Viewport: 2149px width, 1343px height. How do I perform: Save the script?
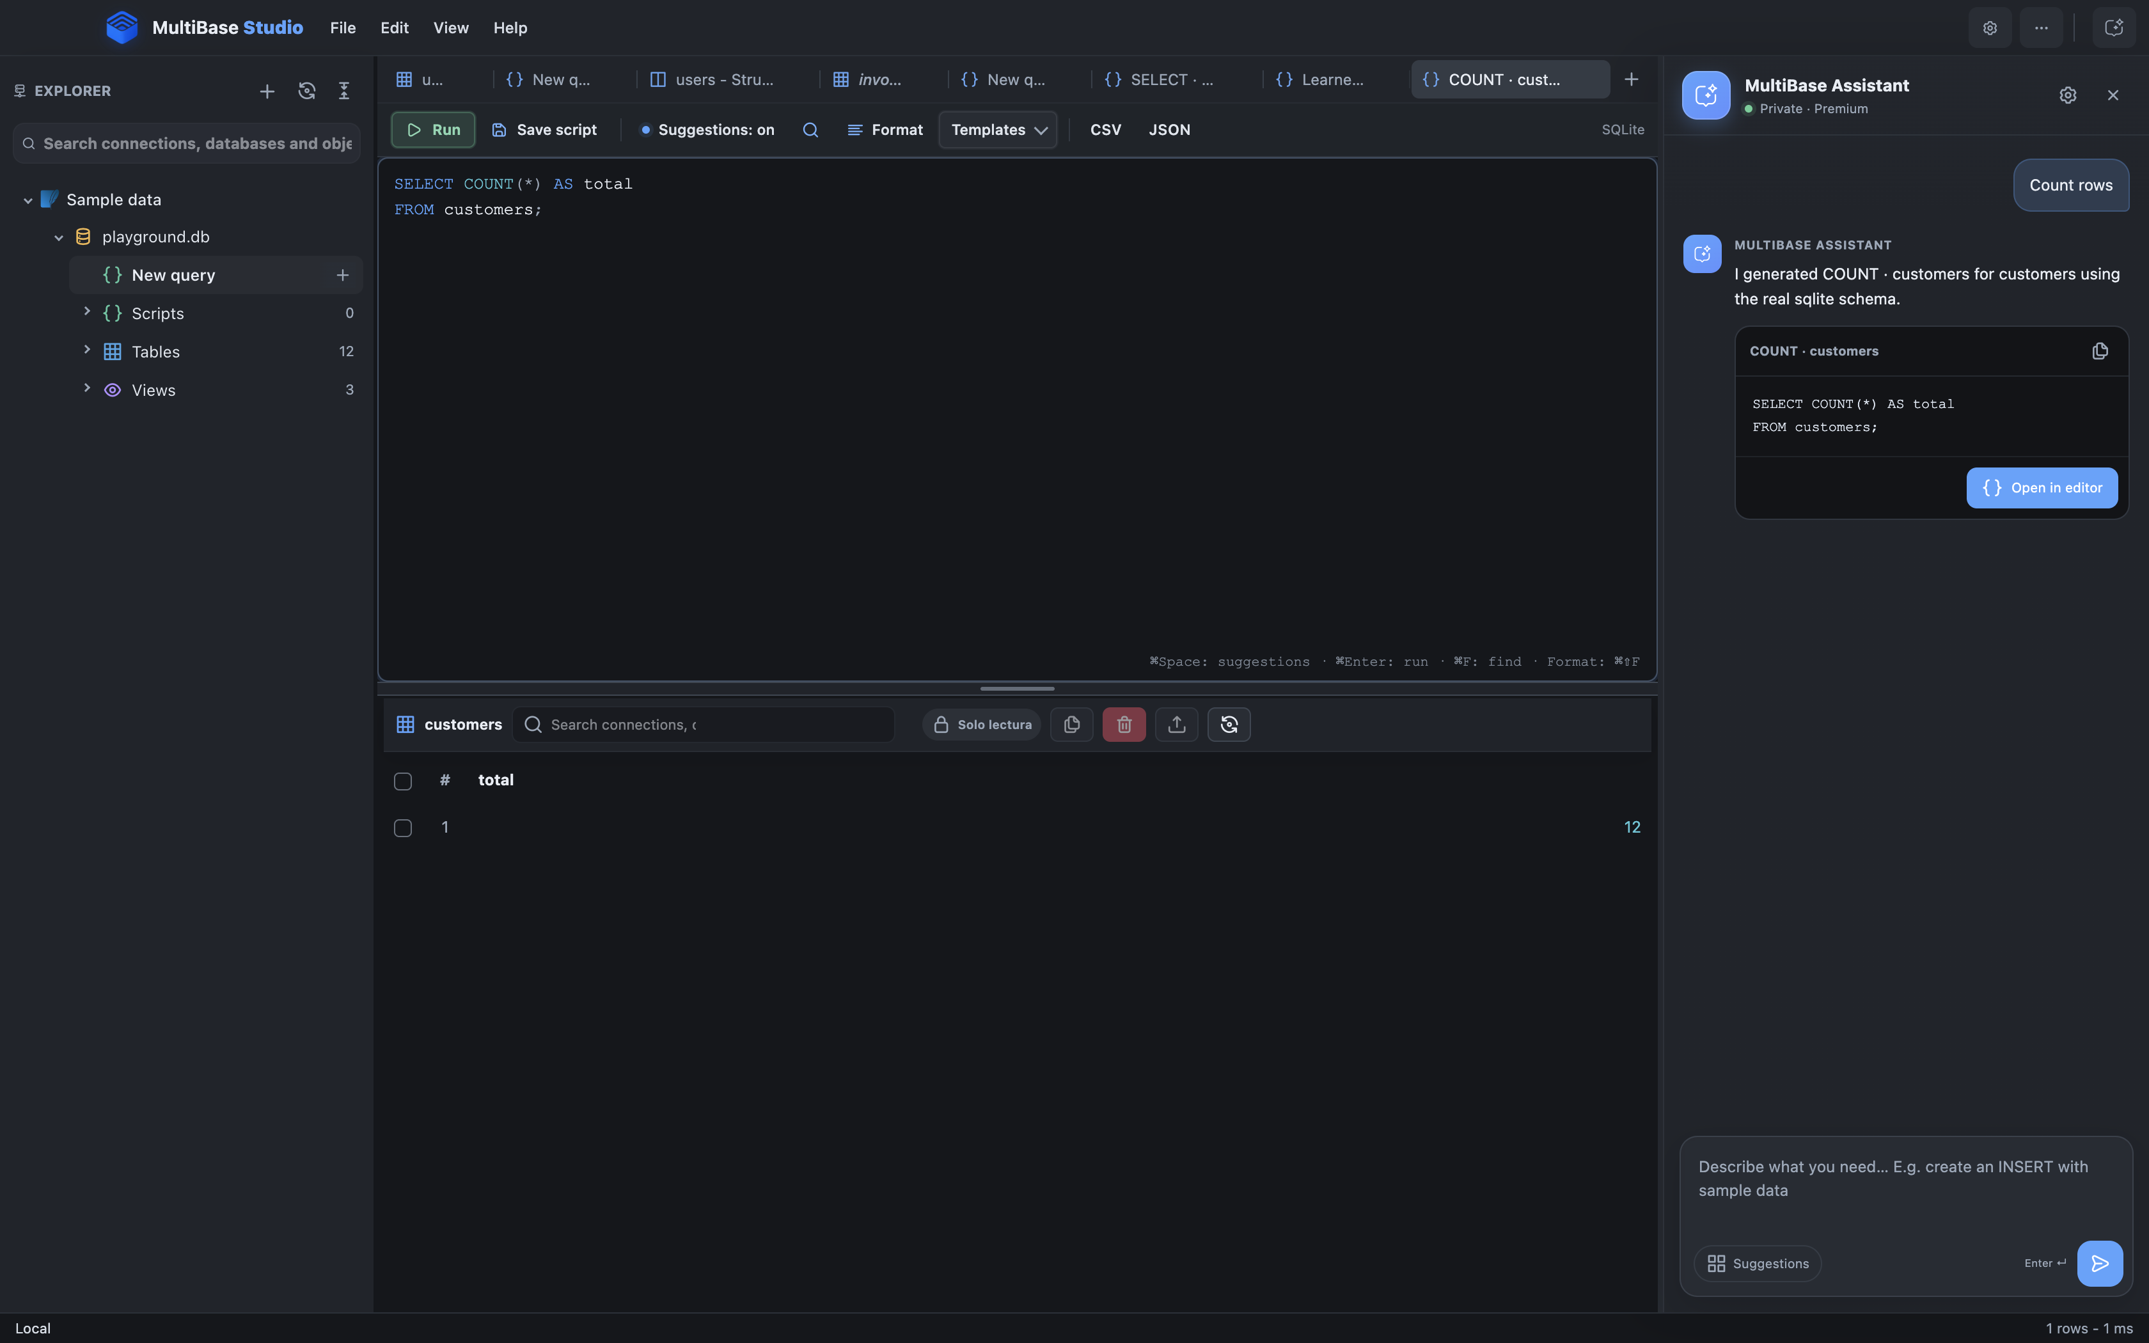(544, 130)
